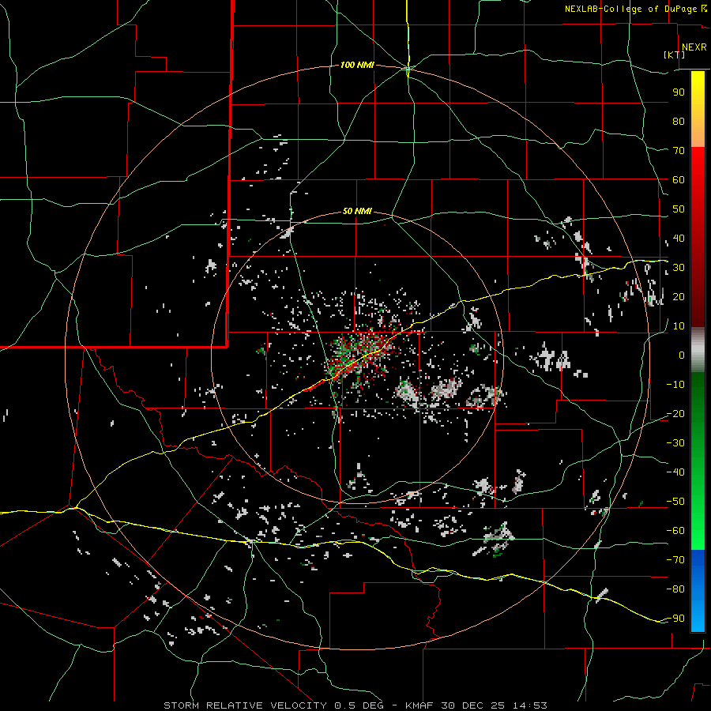Click the -30 velocity scale label

click(x=675, y=443)
